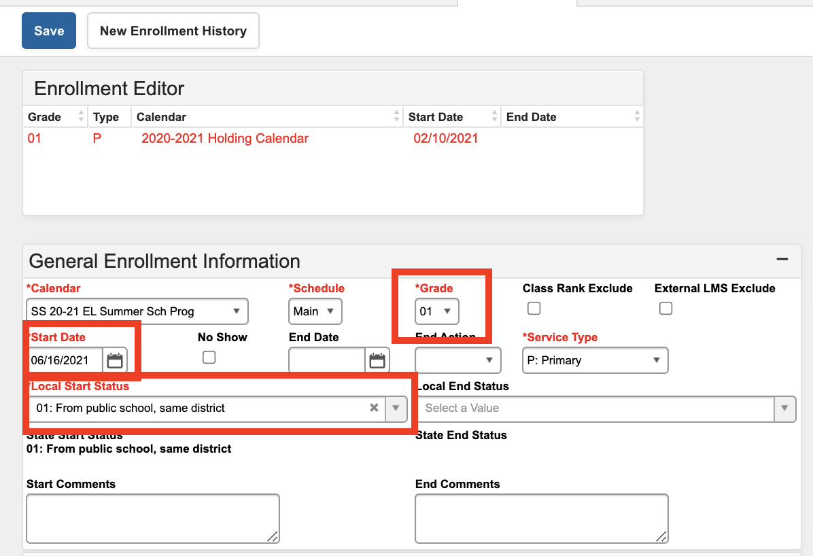The image size is (813, 556).
Task: Click the State Start Status value text
Action: pyautogui.click(x=128, y=449)
